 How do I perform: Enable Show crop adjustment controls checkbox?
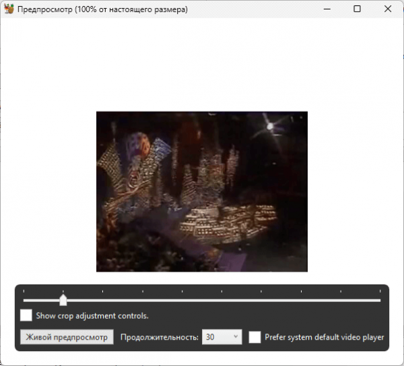[x=26, y=315]
